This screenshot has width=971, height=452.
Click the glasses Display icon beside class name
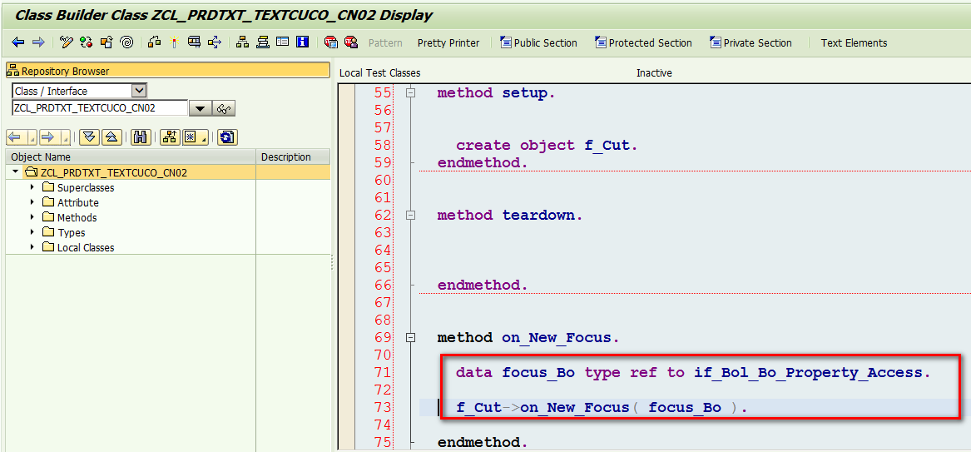[224, 108]
